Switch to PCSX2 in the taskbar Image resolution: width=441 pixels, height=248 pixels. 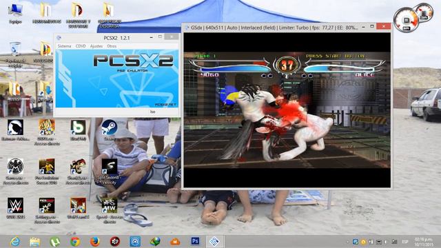click(214, 242)
